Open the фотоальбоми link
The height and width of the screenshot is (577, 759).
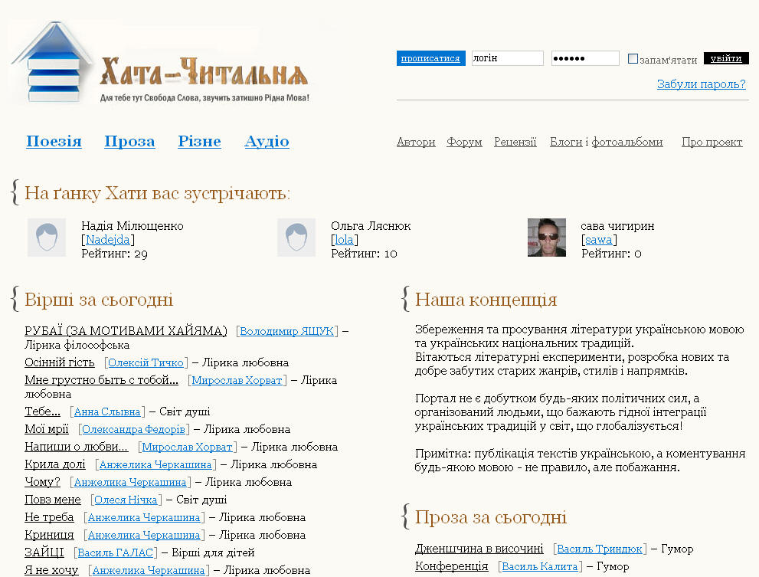(627, 142)
